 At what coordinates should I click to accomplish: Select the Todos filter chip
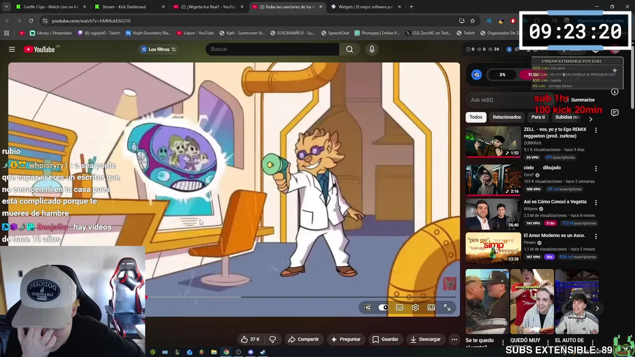(476, 117)
